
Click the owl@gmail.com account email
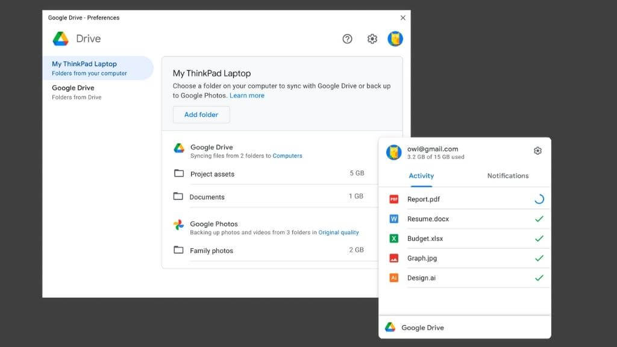click(x=433, y=149)
